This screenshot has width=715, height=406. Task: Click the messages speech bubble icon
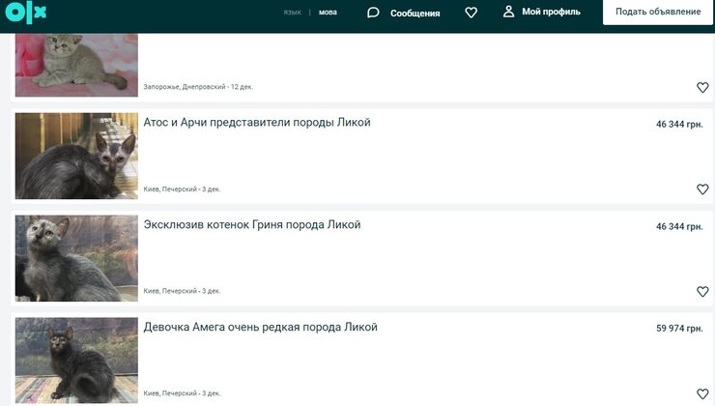tap(373, 13)
